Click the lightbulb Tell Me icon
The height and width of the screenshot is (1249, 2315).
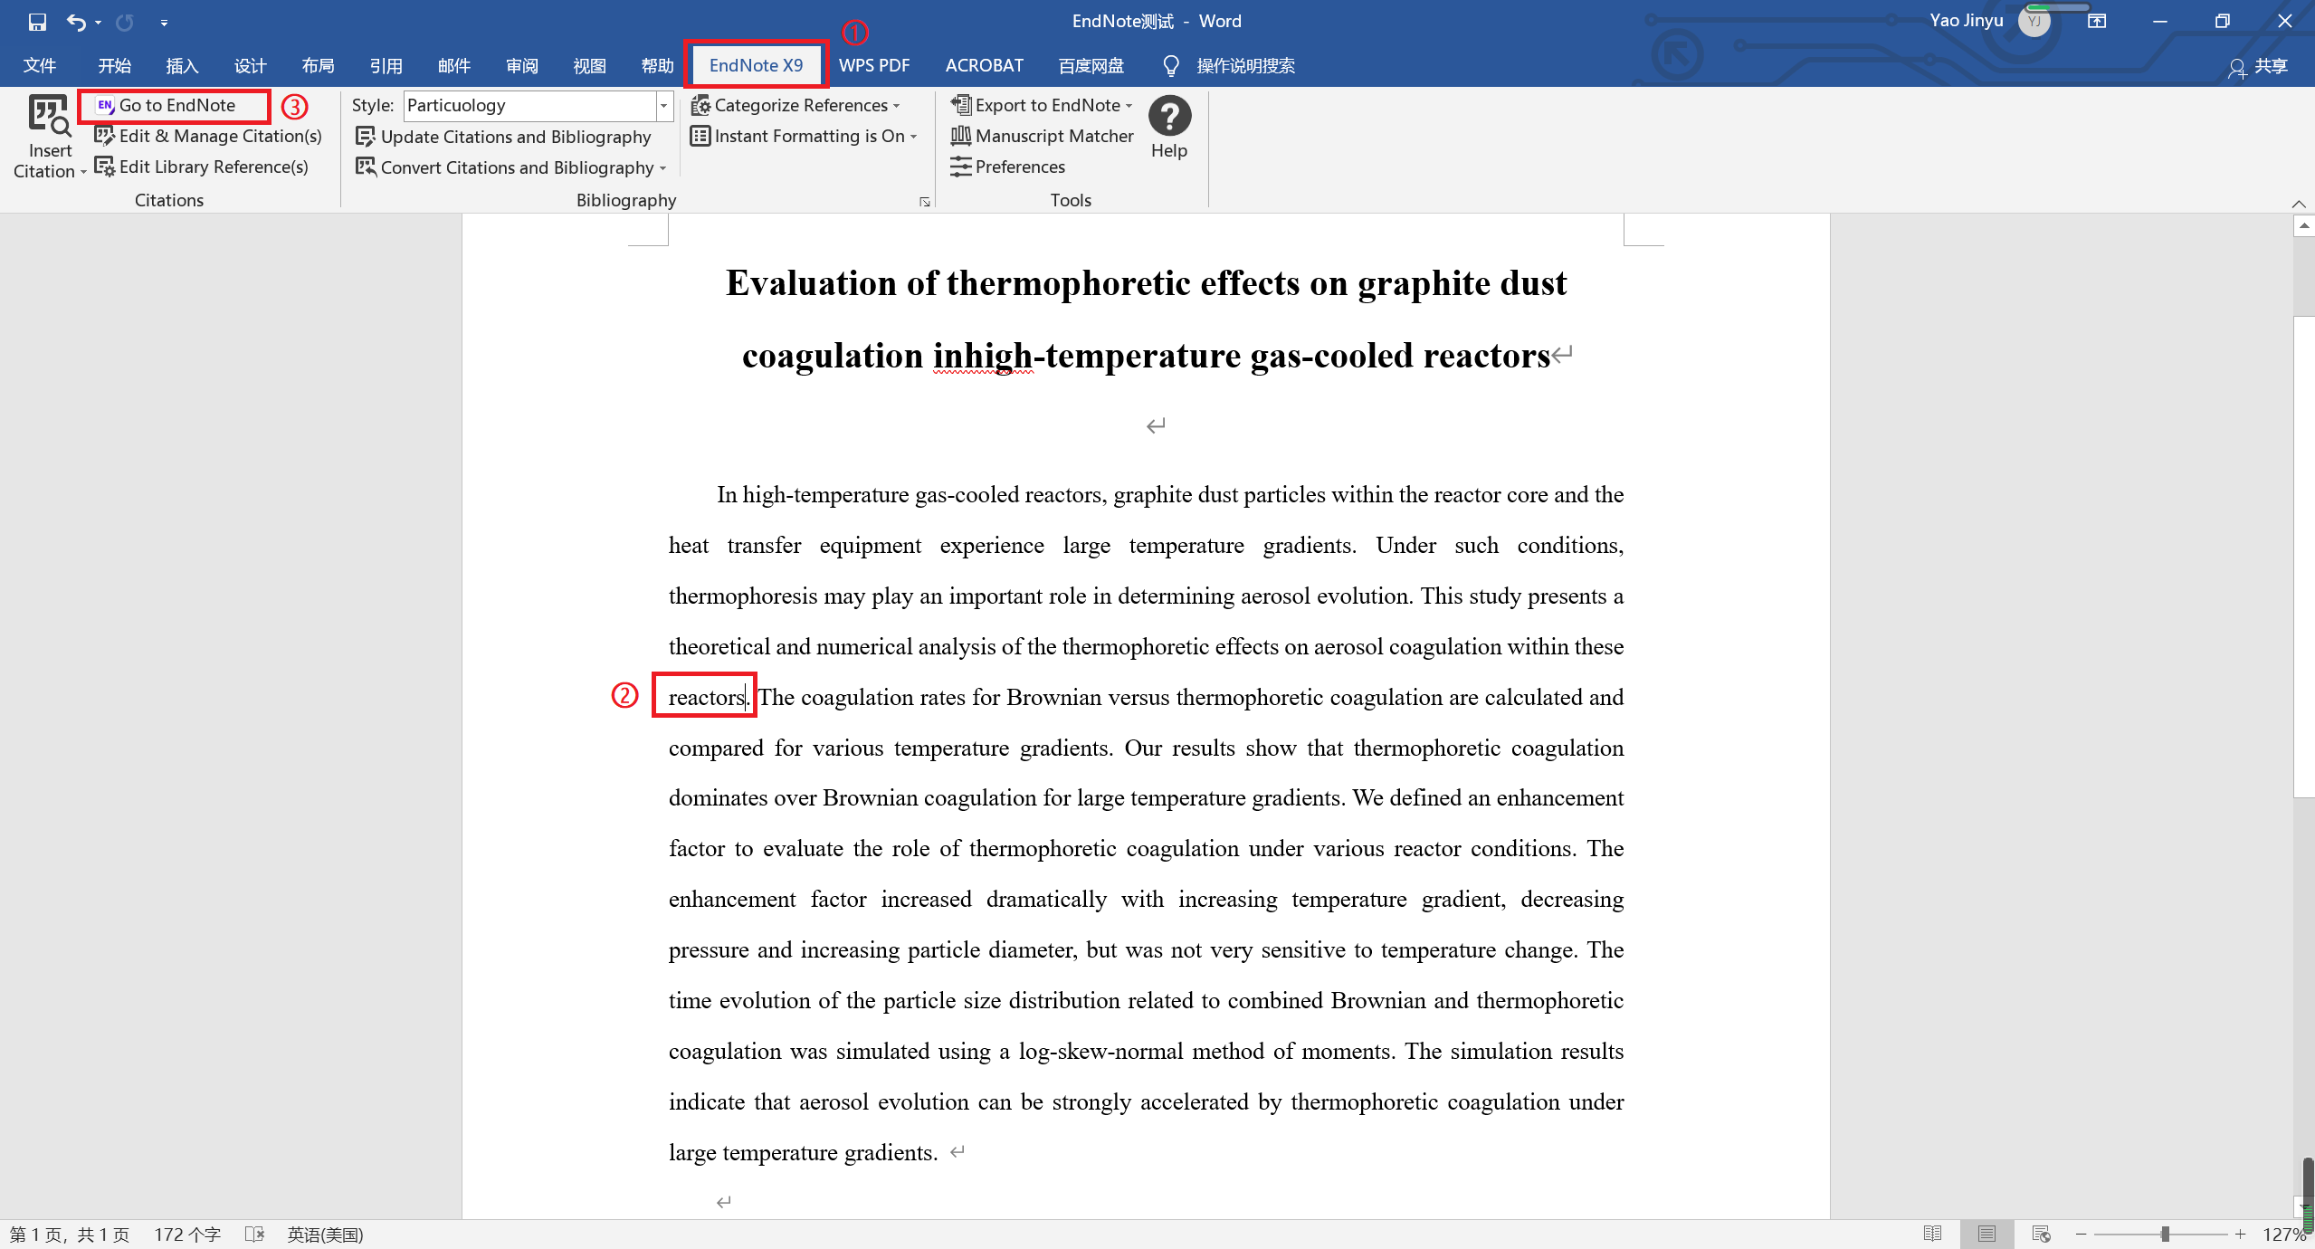pos(1170,65)
